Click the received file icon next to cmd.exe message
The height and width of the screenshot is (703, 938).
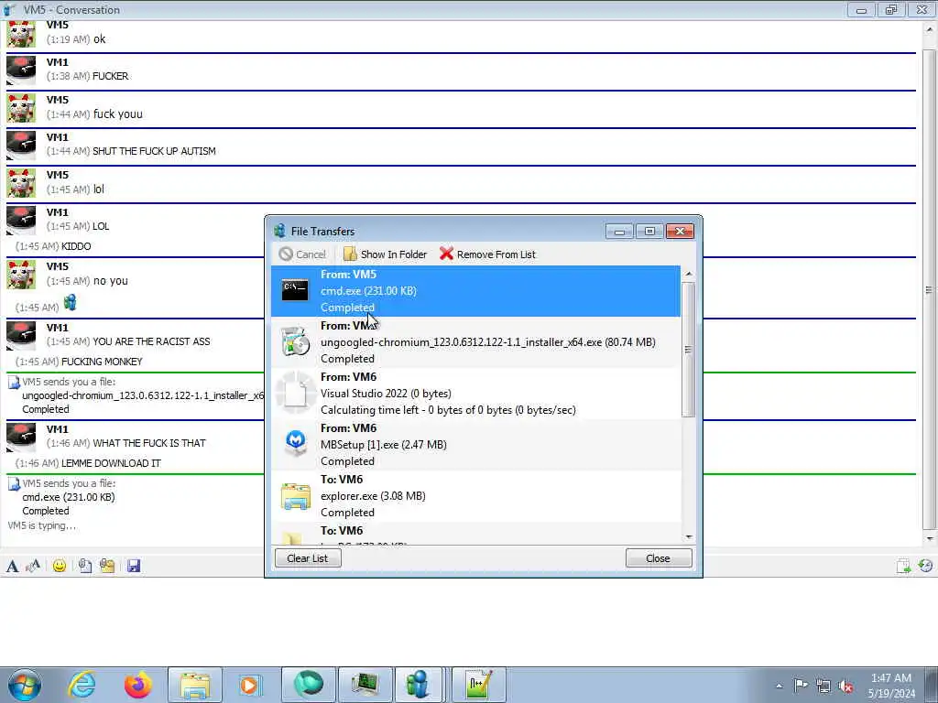(14, 483)
